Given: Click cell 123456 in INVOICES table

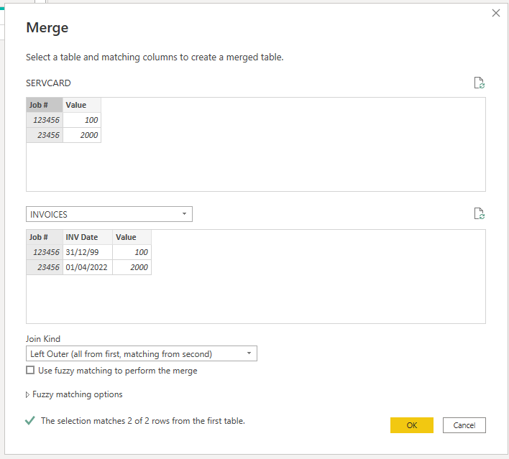Looking at the screenshot, I should click(45, 252).
